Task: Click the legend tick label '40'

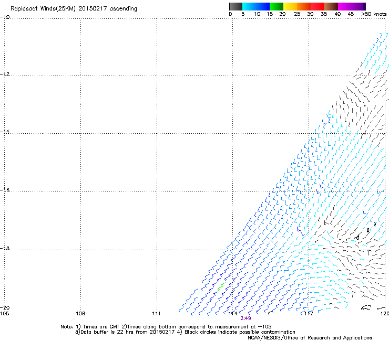Action: pyautogui.click(x=337, y=14)
